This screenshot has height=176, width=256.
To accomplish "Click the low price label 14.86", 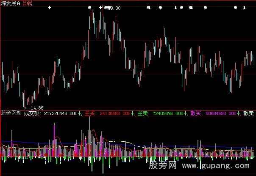I will click(37, 108).
